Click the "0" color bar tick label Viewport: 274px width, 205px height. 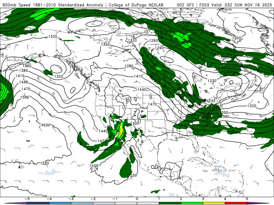pyautogui.click(x=137, y=199)
